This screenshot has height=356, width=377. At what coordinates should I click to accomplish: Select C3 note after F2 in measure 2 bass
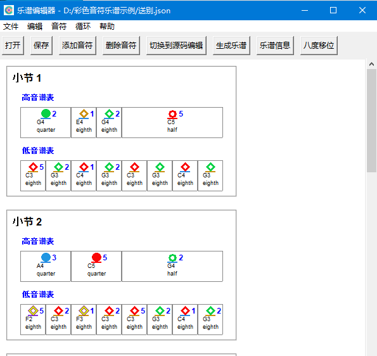point(58,319)
